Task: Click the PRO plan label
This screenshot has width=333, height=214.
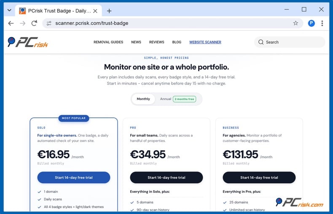Action: [133, 128]
